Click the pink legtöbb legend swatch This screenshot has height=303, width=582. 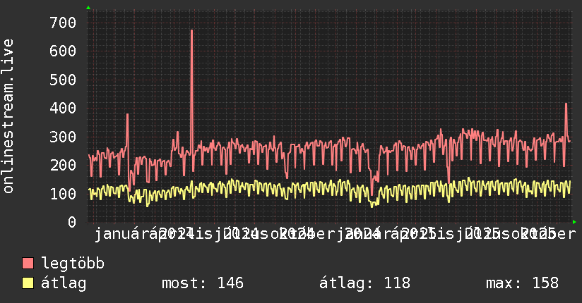[28, 264]
